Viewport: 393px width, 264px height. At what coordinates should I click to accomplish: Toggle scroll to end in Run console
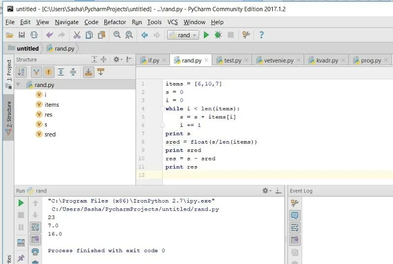click(x=35, y=239)
